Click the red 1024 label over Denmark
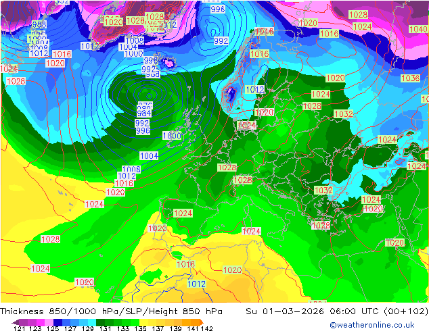 coord(247,126)
